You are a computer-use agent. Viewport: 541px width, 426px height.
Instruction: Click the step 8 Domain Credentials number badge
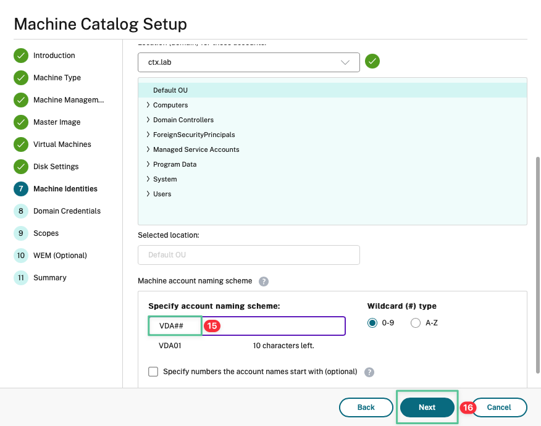click(21, 211)
